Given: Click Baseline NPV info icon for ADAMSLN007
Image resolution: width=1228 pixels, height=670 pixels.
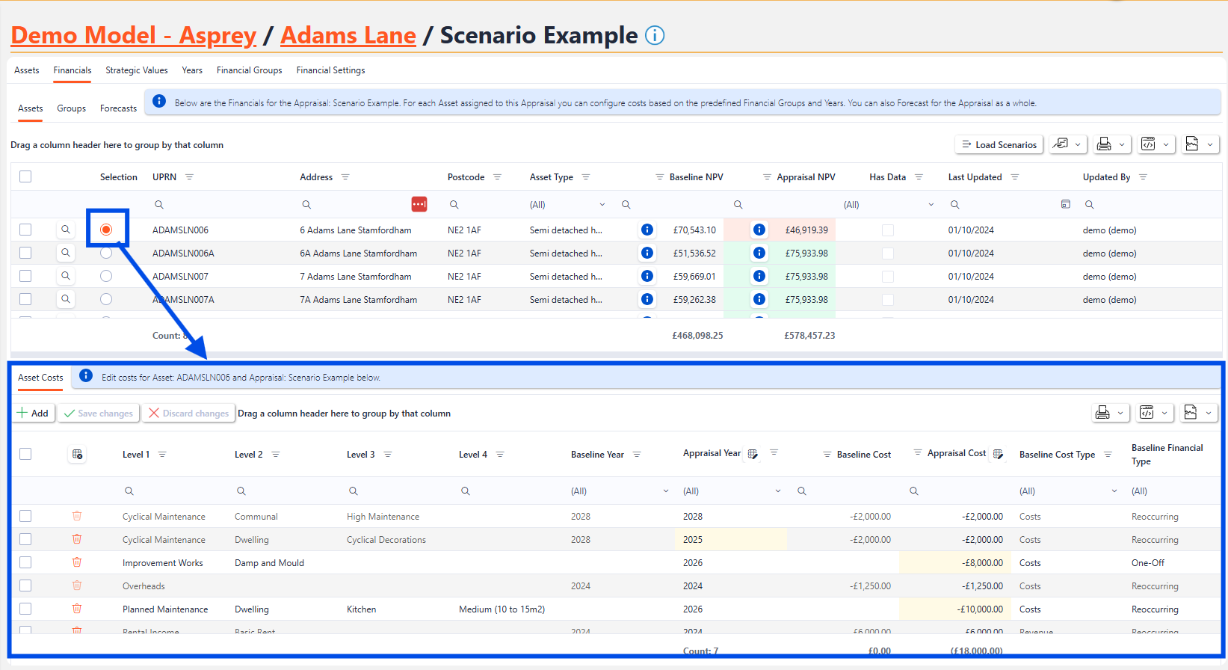Looking at the screenshot, I should pos(647,277).
